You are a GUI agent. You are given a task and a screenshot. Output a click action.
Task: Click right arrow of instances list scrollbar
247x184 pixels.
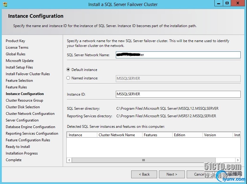coord(238,160)
